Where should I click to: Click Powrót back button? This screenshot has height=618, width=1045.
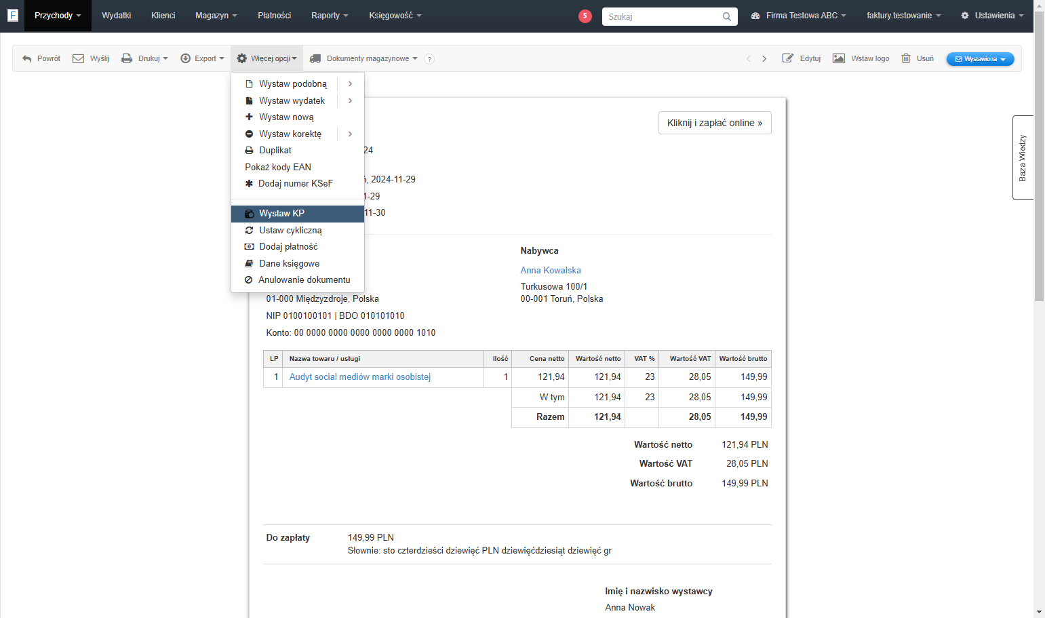pos(41,59)
